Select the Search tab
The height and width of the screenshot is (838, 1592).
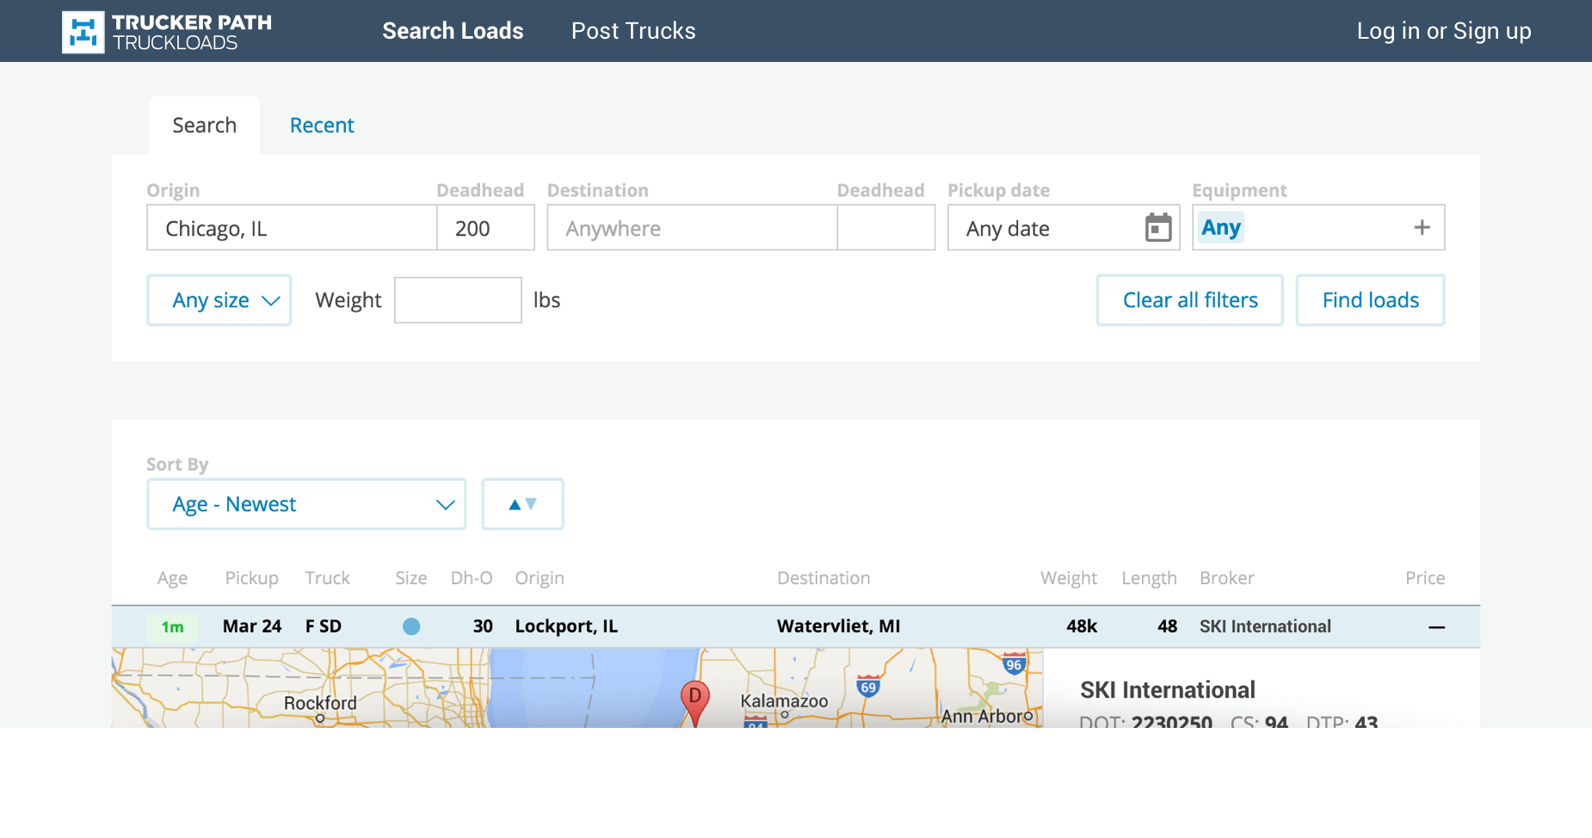[x=204, y=126]
